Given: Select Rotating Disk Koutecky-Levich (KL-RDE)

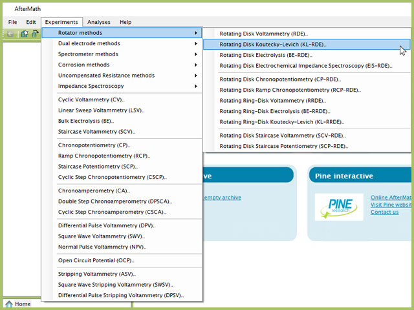Looking at the screenshot, I should coord(307,45).
